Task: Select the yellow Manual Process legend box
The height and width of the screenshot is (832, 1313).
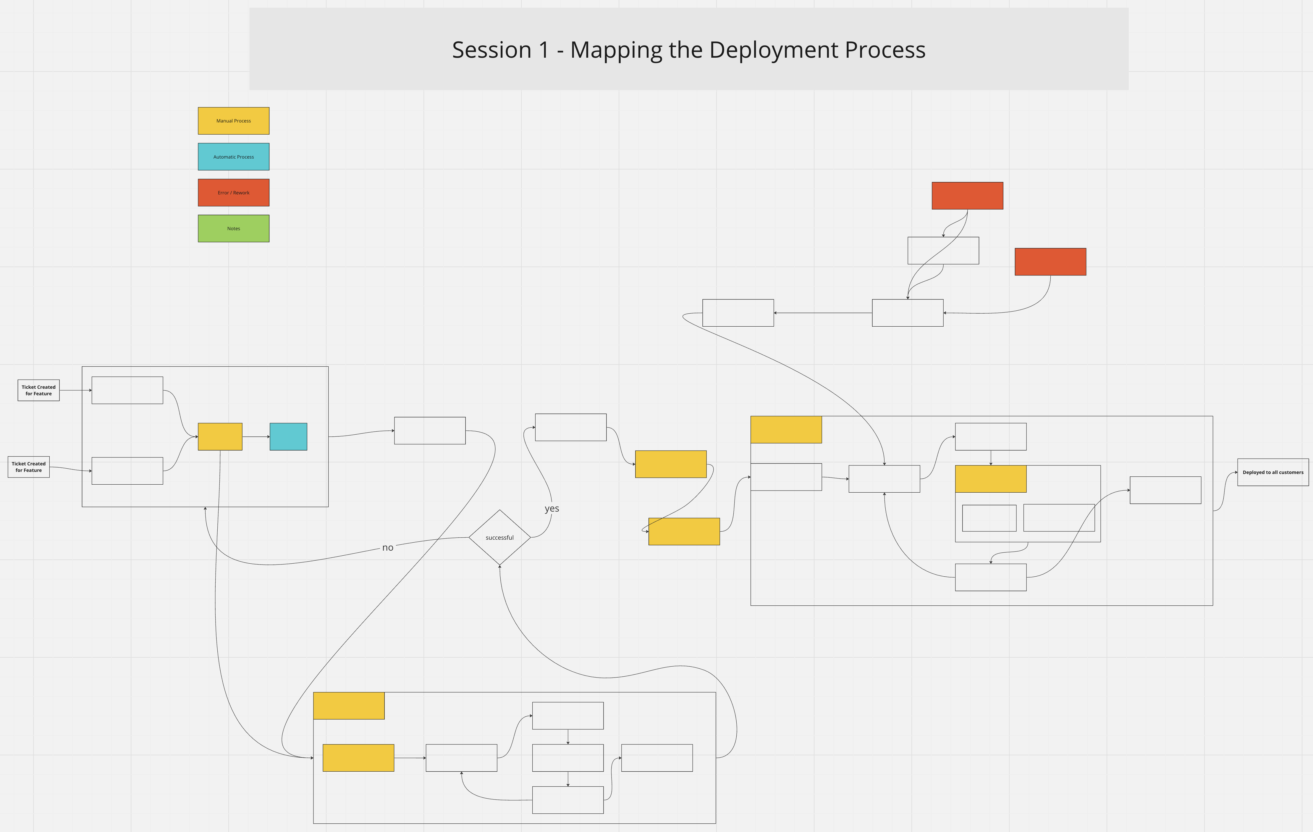Action: point(233,121)
